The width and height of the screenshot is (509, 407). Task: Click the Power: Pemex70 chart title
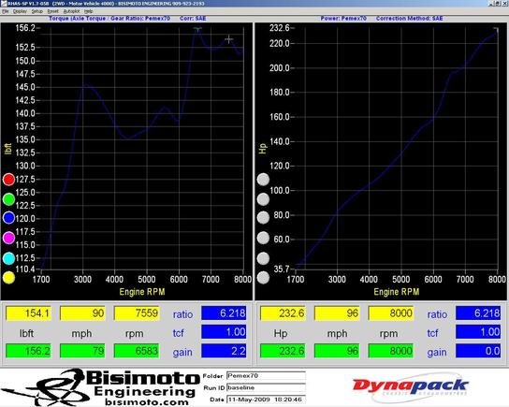pos(343,19)
